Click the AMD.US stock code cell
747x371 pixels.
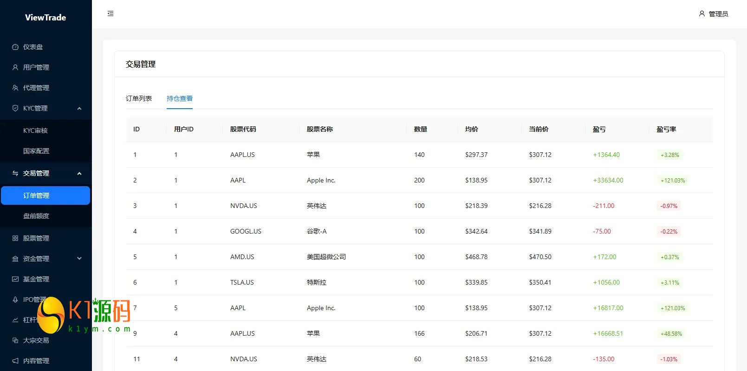click(242, 257)
